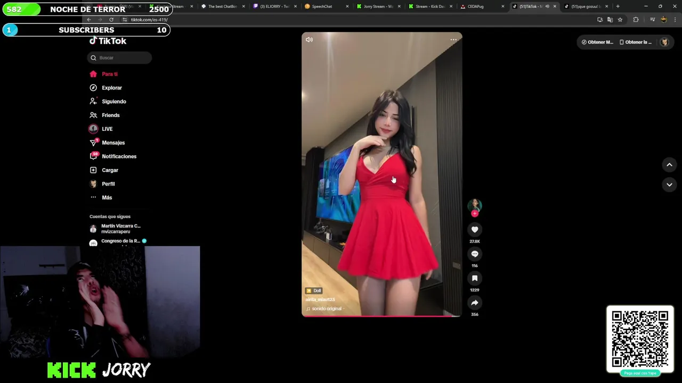Open the video comments bubble icon
The height and width of the screenshot is (383, 682).
(x=475, y=254)
